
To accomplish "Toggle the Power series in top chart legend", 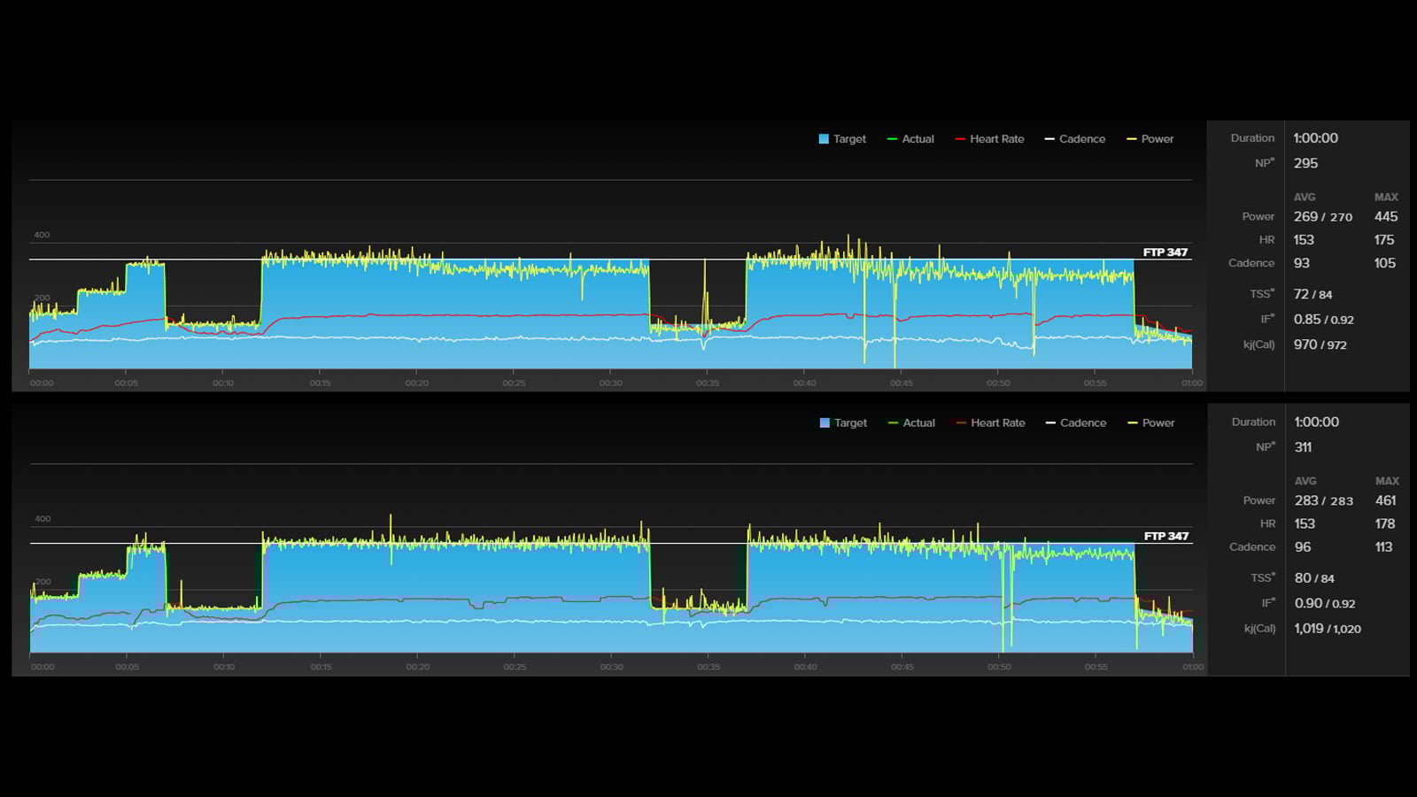I will (1150, 139).
